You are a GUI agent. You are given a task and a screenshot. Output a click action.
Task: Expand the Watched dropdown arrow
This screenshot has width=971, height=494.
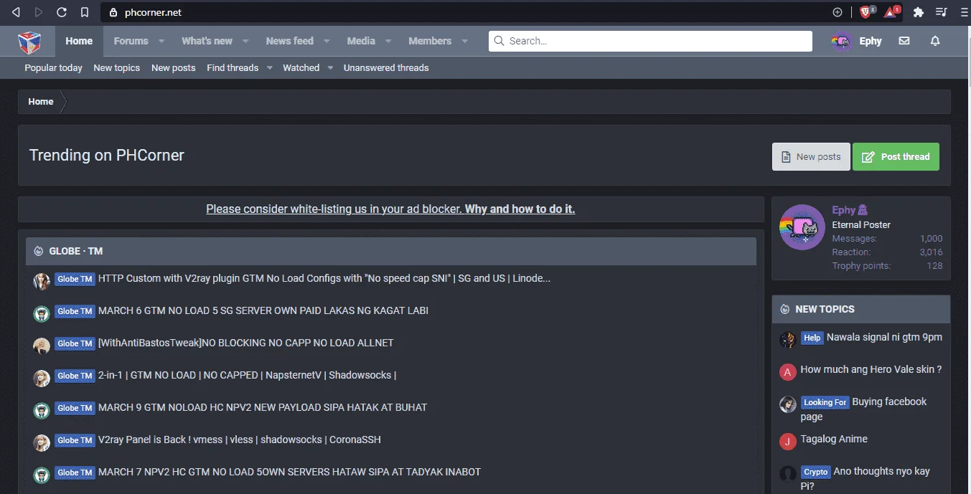pos(330,68)
